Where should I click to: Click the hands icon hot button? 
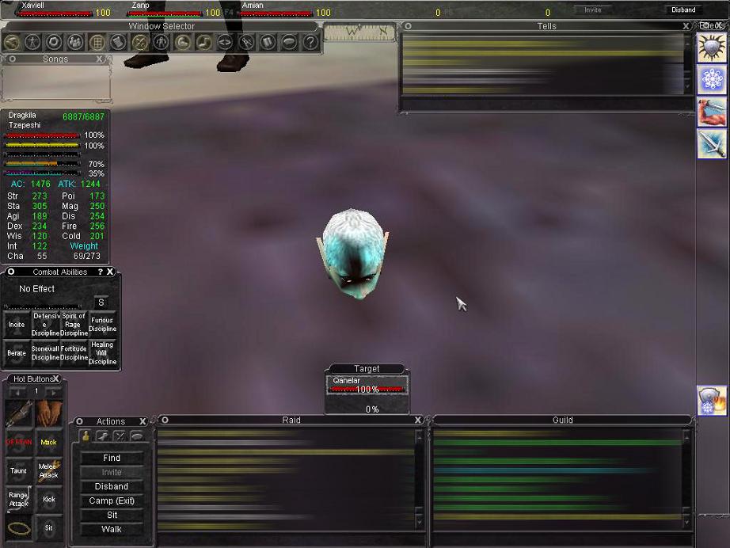click(x=49, y=413)
